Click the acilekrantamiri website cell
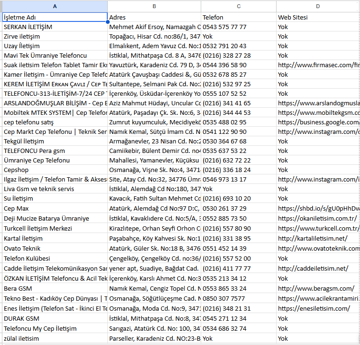This screenshot has width=360, height=345. pos(318,298)
